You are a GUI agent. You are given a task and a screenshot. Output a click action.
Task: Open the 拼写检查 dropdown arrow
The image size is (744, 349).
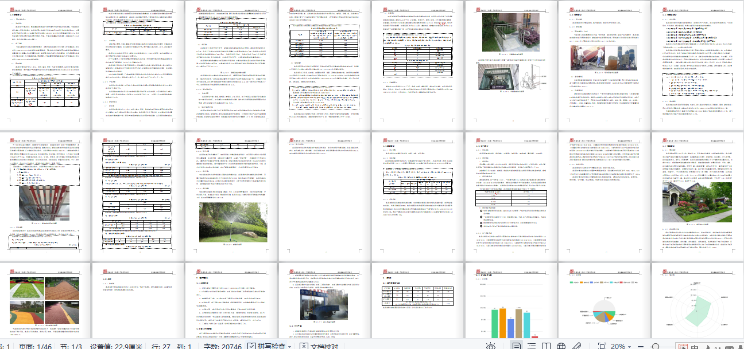[x=290, y=346]
